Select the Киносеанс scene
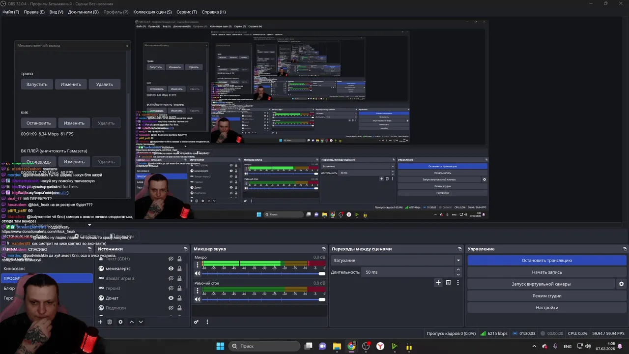The height and width of the screenshot is (354, 629). click(14, 269)
